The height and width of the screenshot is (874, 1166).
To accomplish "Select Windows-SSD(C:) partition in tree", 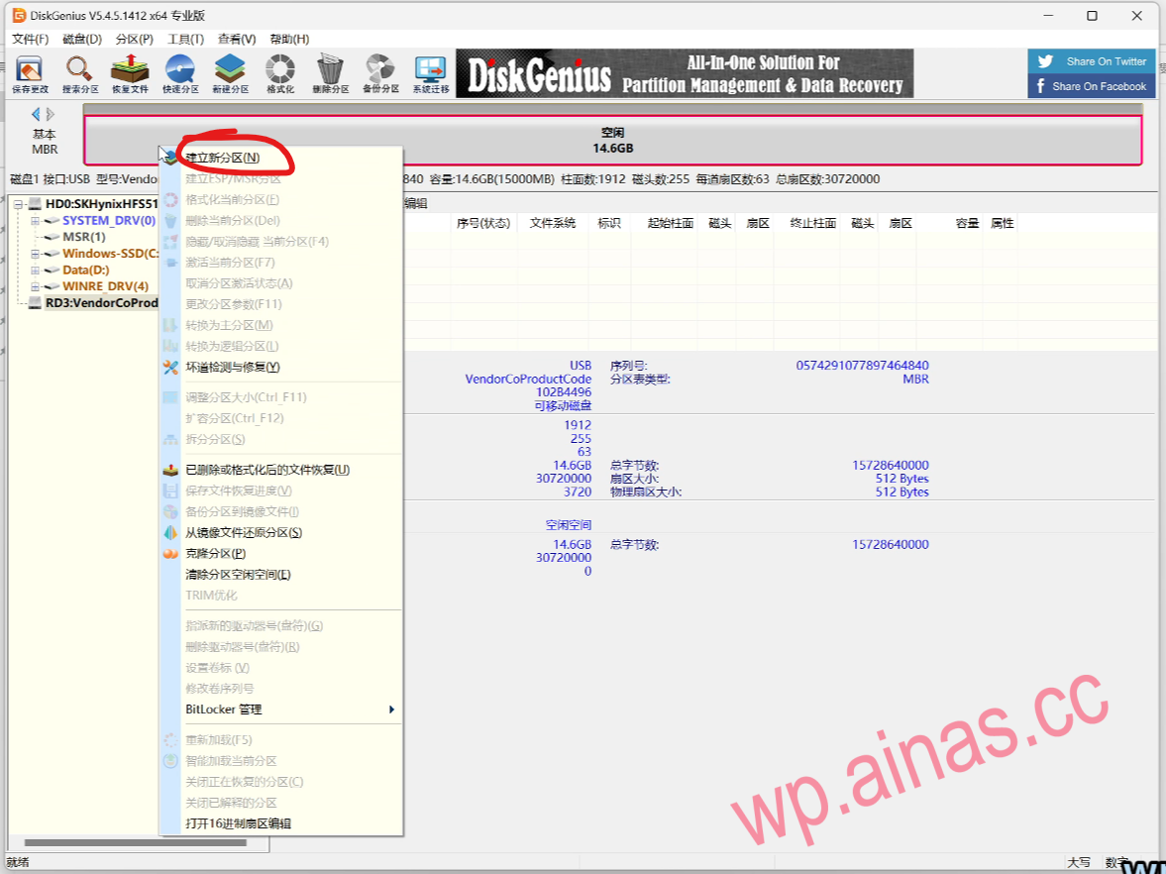I will coord(110,253).
